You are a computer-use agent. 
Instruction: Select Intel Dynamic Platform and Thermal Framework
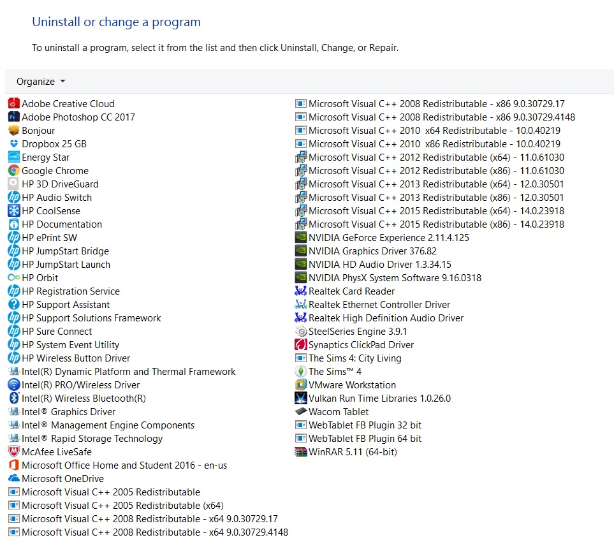(122, 372)
